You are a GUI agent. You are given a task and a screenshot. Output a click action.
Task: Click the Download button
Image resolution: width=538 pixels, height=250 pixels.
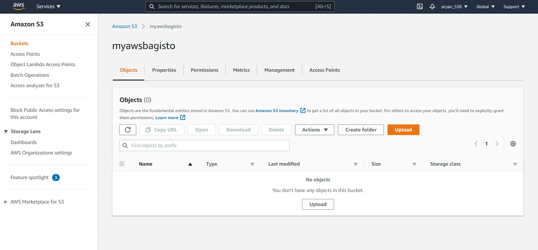click(238, 130)
